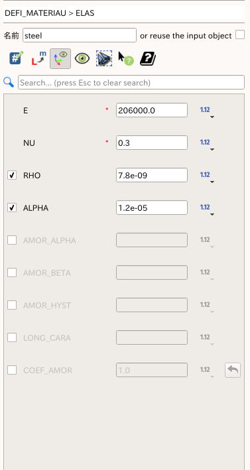This screenshot has width=250, height=470.
Task: Activate the What's This cursor help icon
Action: 126,58
